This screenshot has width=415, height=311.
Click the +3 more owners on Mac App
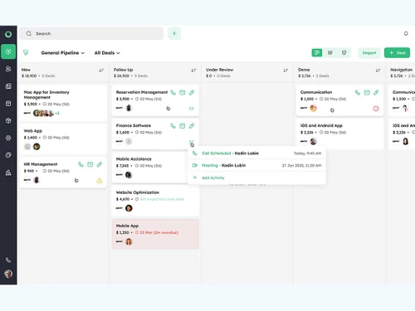point(57,114)
